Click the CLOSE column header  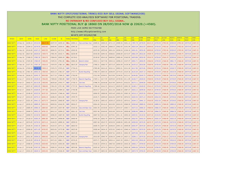click(x=54, y=39)
